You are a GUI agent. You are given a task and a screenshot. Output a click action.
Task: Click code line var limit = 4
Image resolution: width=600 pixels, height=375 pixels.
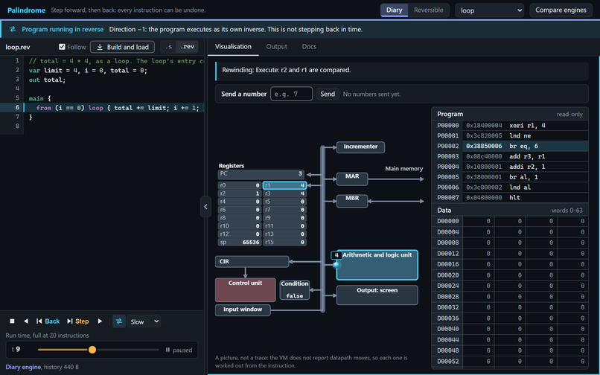click(x=88, y=71)
